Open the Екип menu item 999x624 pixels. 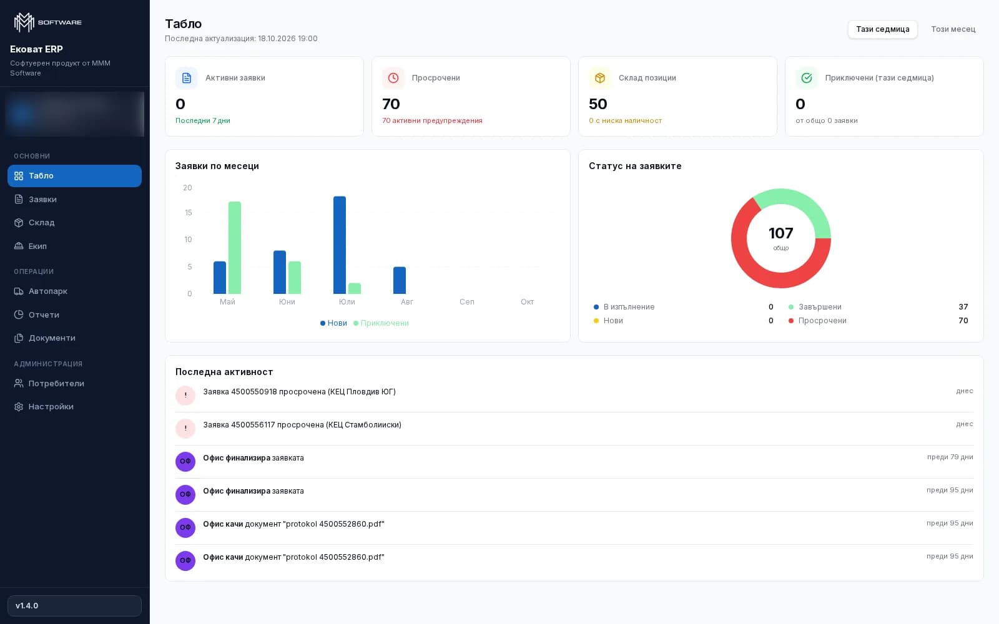(x=74, y=246)
